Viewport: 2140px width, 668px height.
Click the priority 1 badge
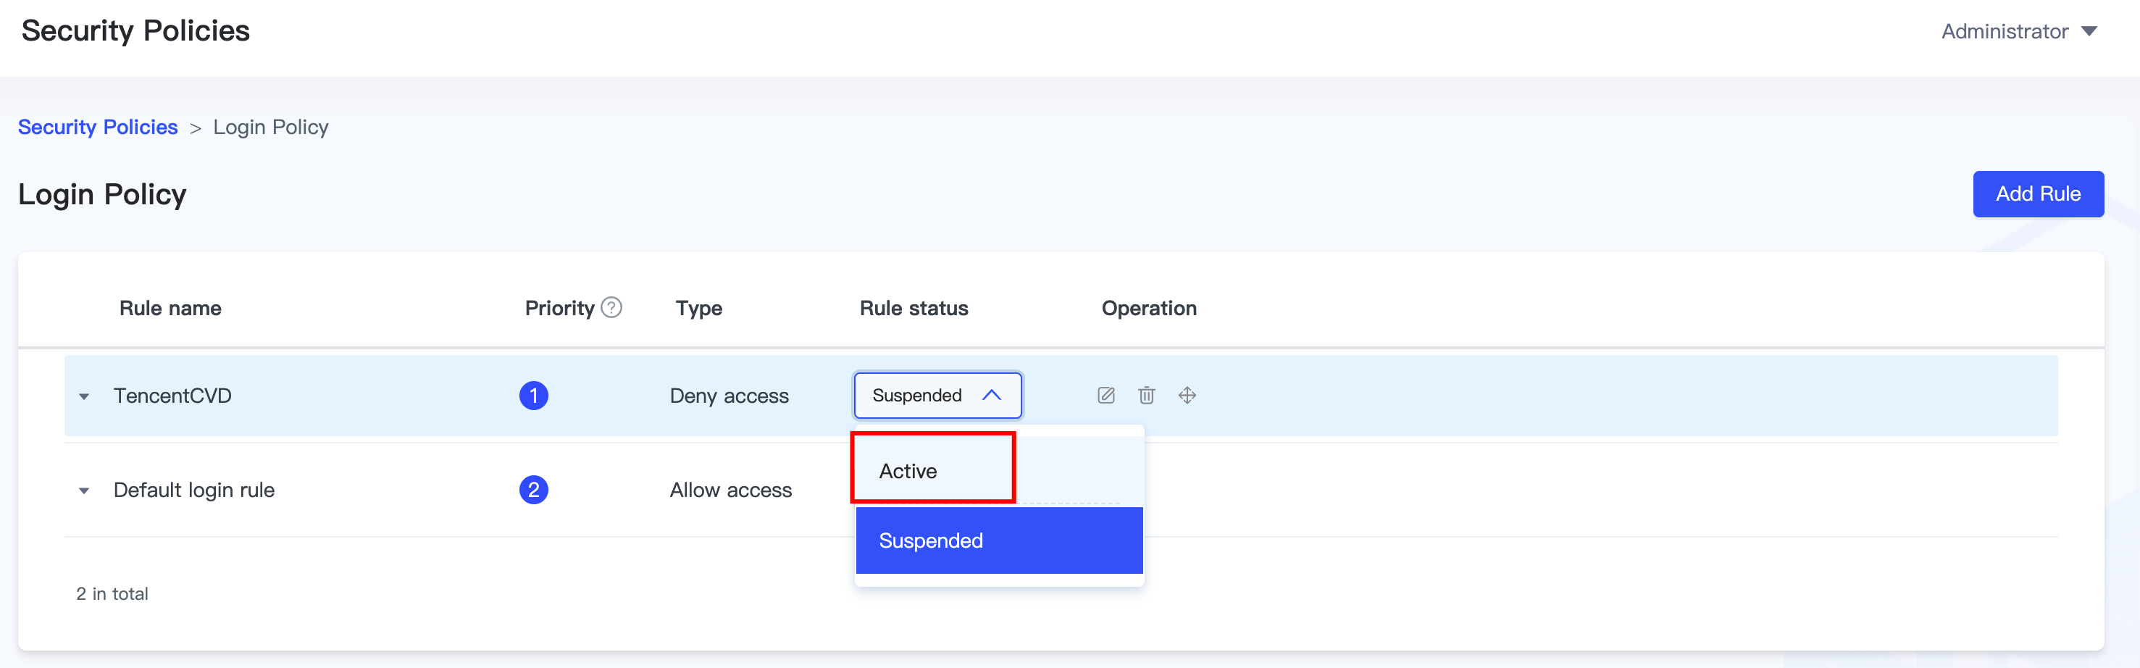[x=533, y=396]
